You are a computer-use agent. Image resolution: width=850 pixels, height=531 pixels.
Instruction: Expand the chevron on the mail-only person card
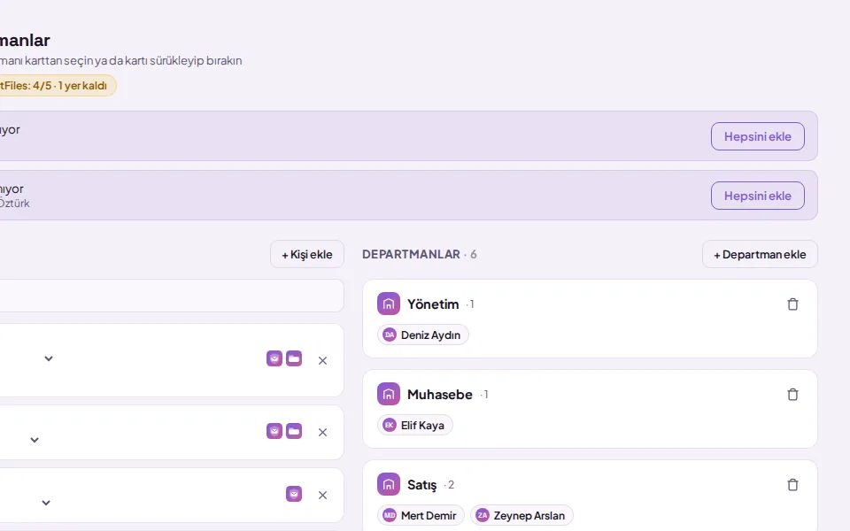(46, 503)
